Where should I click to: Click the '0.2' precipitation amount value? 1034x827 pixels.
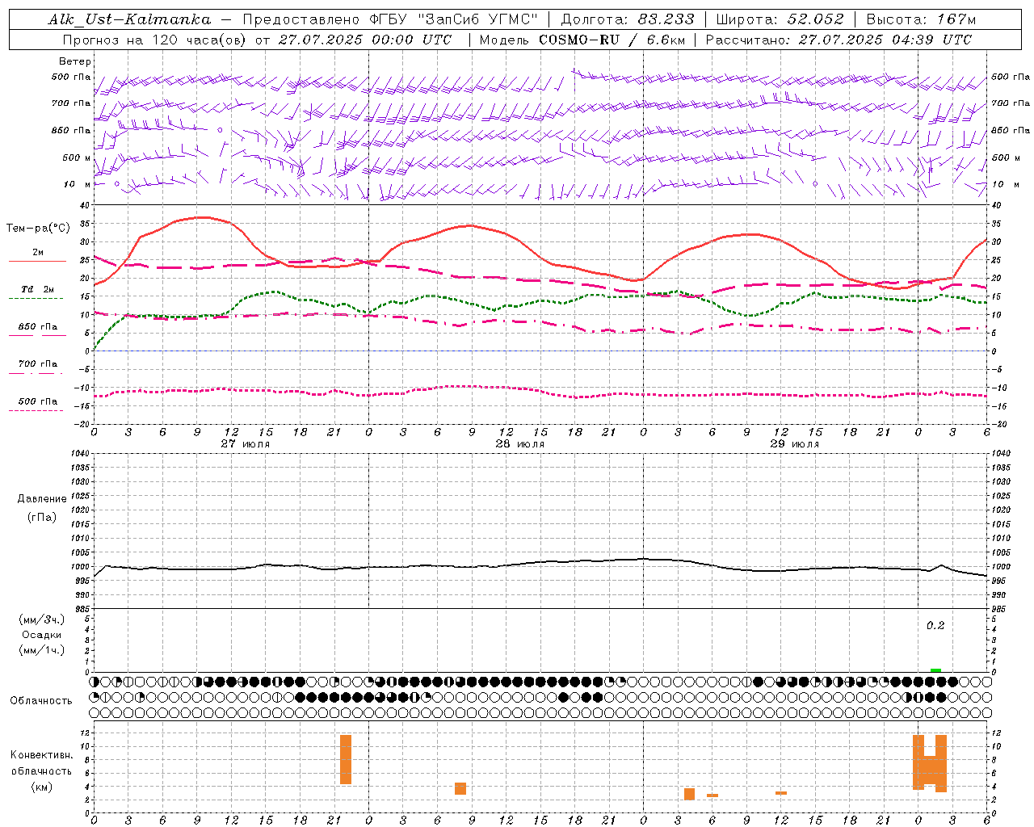pyautogui.click(x=935, y=626)
